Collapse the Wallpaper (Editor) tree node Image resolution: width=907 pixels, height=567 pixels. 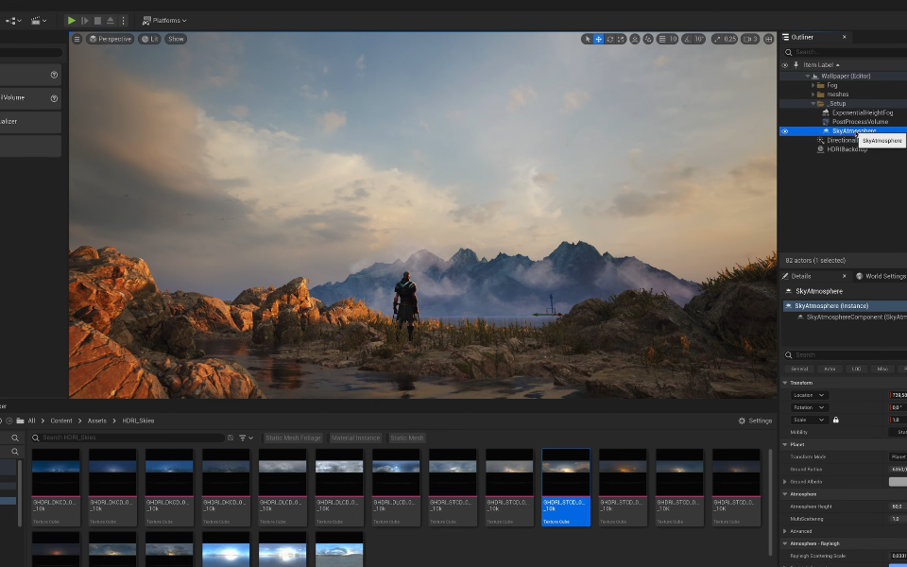tap(808, 76)
